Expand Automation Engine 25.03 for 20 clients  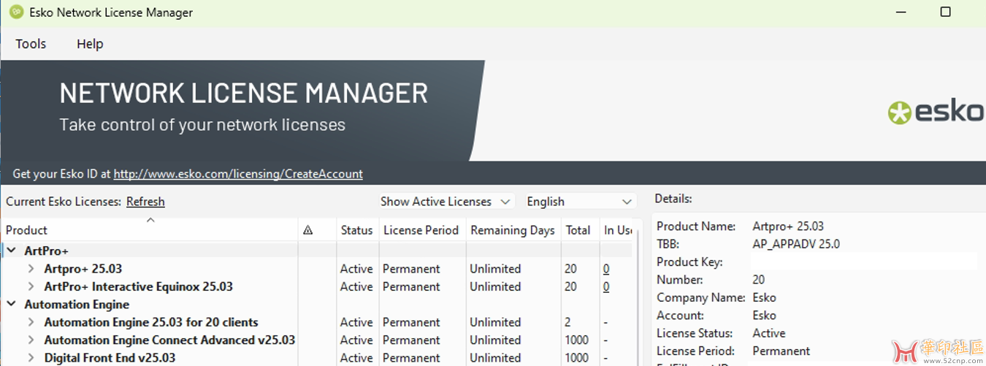tap(31, 322)
